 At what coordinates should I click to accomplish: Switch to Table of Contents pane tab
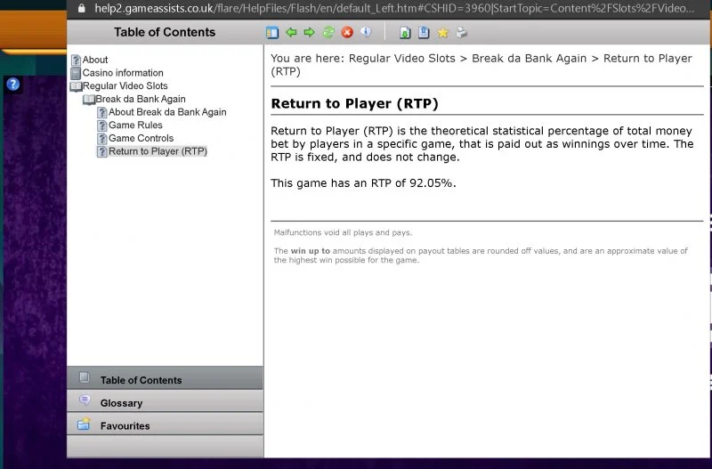click(165, 378)
